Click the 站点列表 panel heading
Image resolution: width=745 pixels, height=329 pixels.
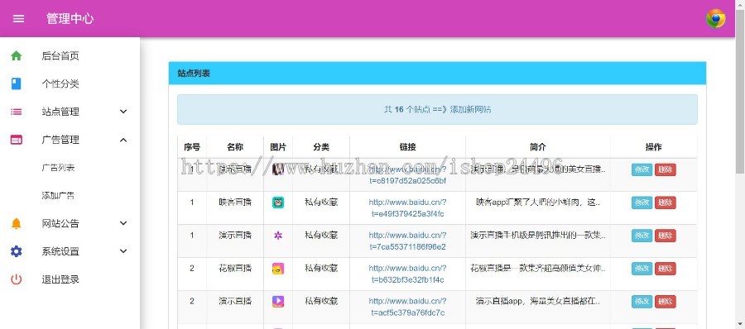click(194, 73)
